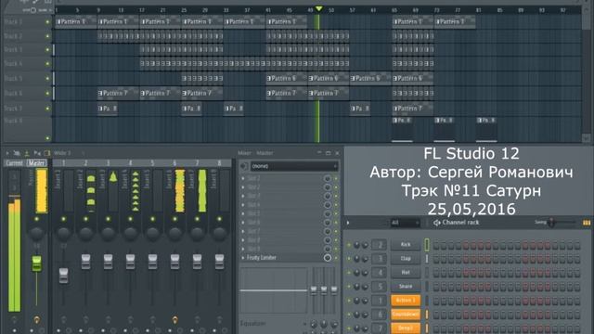This screenshot has width=594, height=334.
Task: Click the Master track pan knob
Action: click(x=37, y=234)
